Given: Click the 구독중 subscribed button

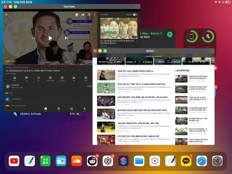Looking at the screenshot, I should (89, 86).
